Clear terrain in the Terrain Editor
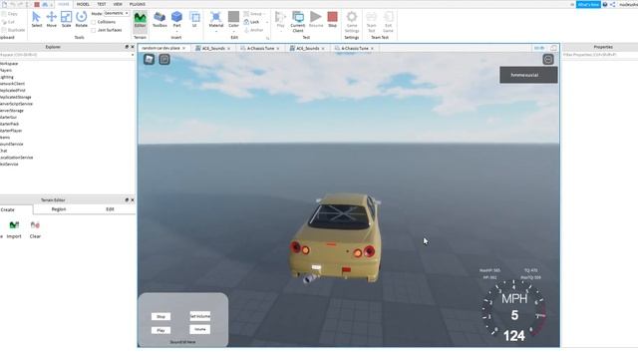 point(35,229)
